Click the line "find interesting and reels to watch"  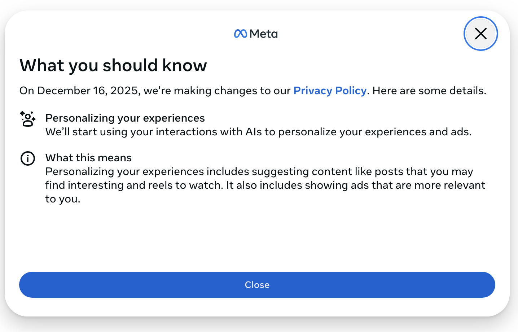pyautogui.click(x=133, y=185)
